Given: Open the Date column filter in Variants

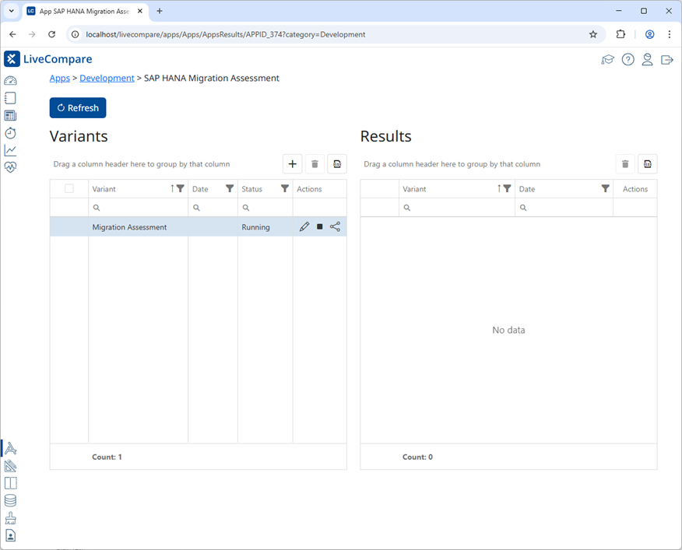Looking at the screenshot, I should [230, 189].
